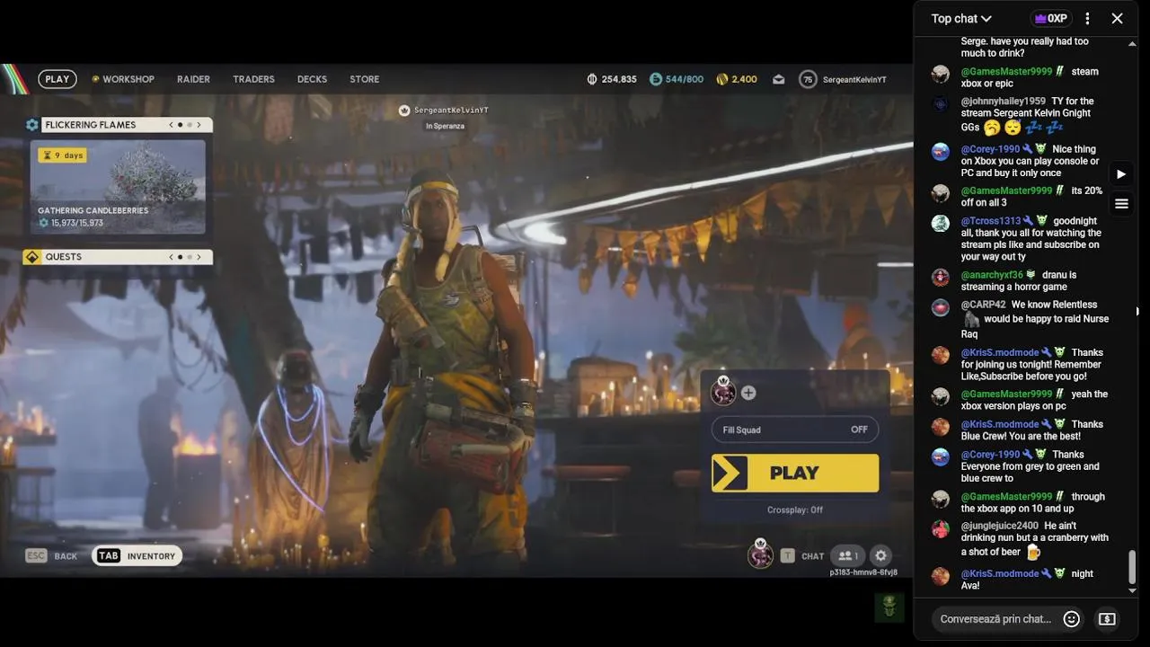Click the ESC BACK button
Screen dimensions: 1150x647
[51, 556]
